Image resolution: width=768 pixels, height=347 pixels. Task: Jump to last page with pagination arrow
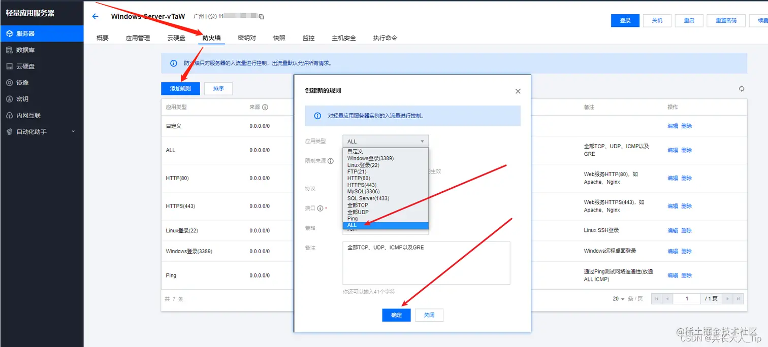pos(738,299)
